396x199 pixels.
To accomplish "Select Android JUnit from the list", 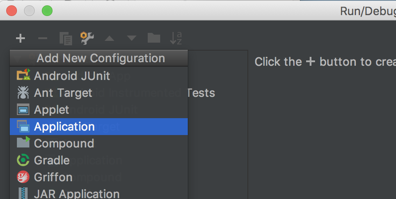I will 72,76.
